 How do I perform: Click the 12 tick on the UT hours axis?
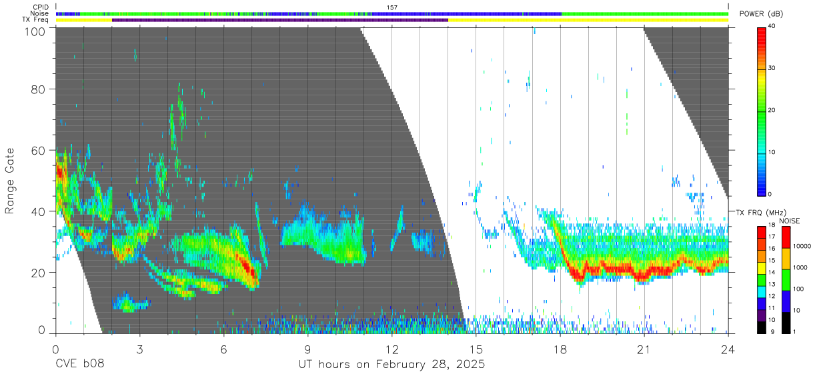point(391,349)
